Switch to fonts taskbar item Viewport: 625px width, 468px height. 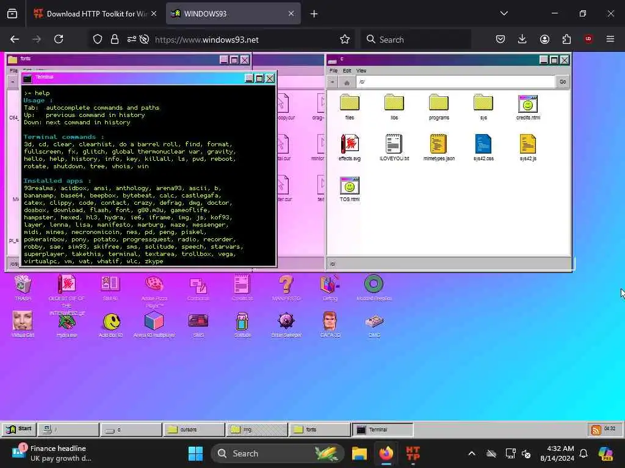(x=320, y=430)
